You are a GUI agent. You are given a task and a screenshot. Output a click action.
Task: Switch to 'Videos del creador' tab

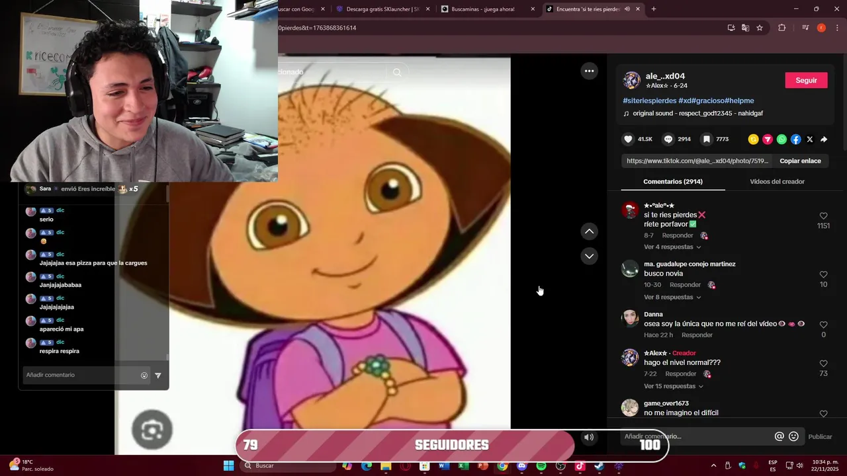pos(777,181)
